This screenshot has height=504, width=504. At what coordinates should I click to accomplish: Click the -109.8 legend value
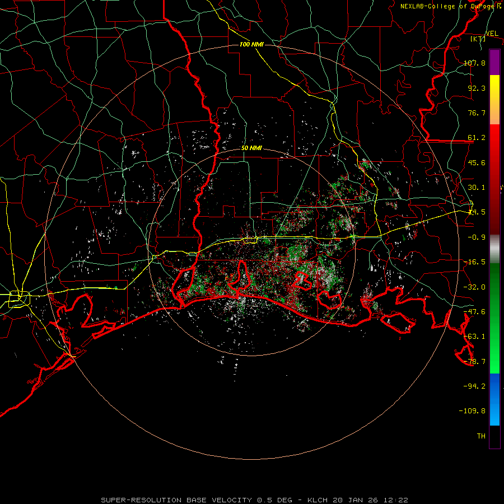coord(472,411)
